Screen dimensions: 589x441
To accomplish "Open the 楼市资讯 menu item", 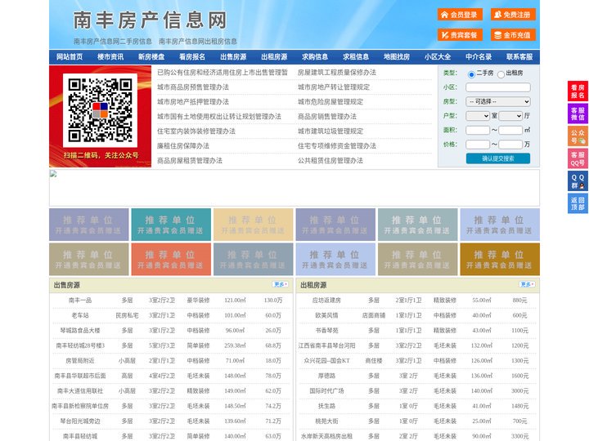I will pos(110,57).
